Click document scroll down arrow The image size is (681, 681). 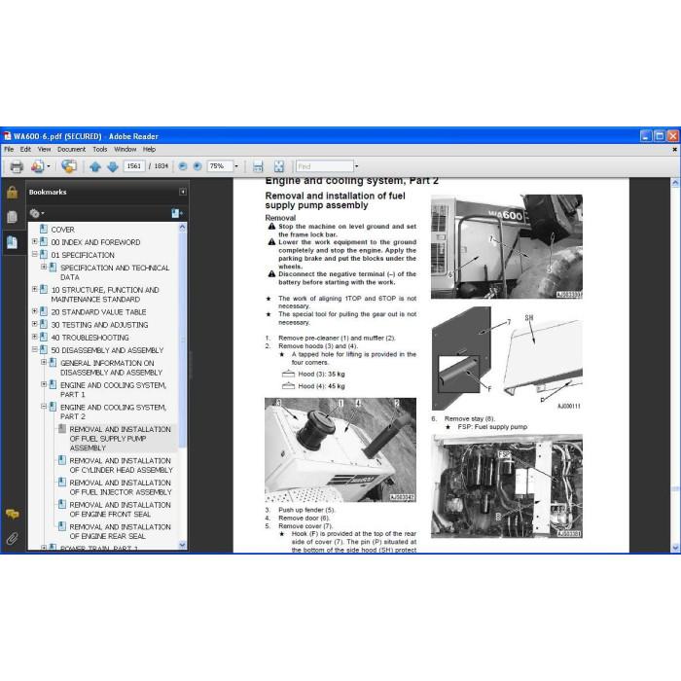point(675,548)
